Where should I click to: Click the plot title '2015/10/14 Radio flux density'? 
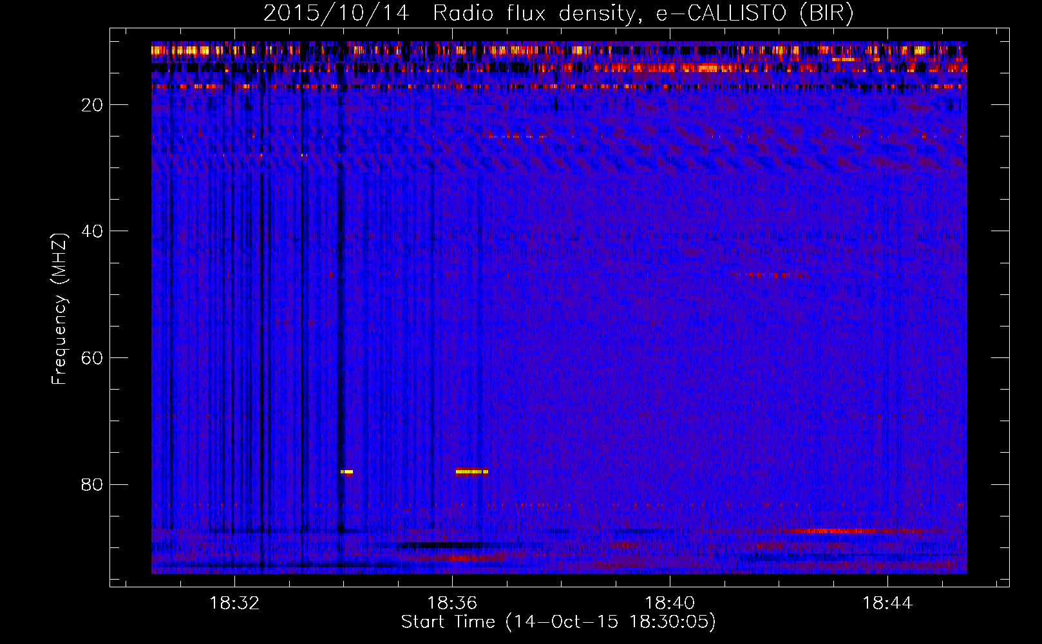tap(449, 14)
